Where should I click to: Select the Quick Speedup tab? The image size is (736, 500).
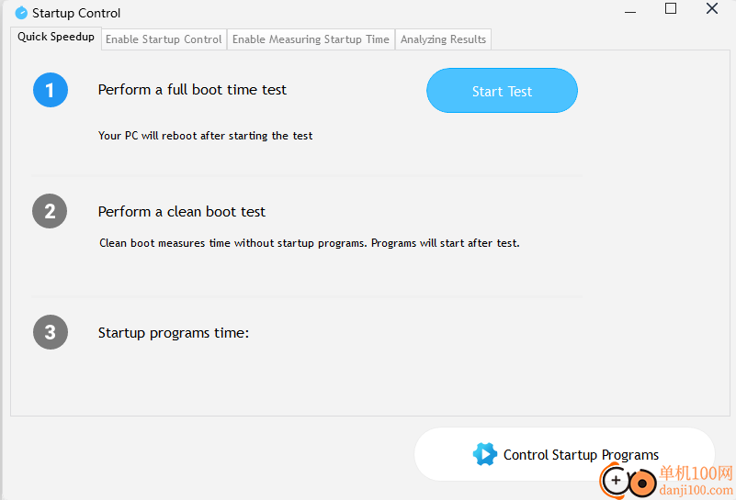coord(56,37)
